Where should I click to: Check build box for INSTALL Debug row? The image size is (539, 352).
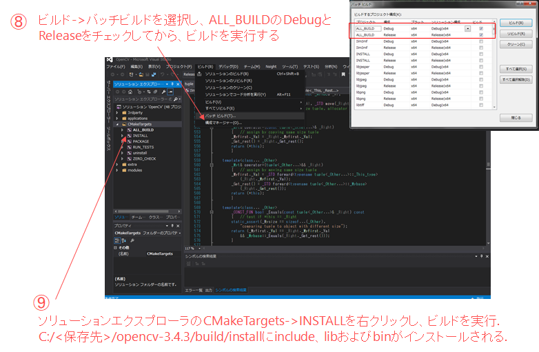[481, 54]
